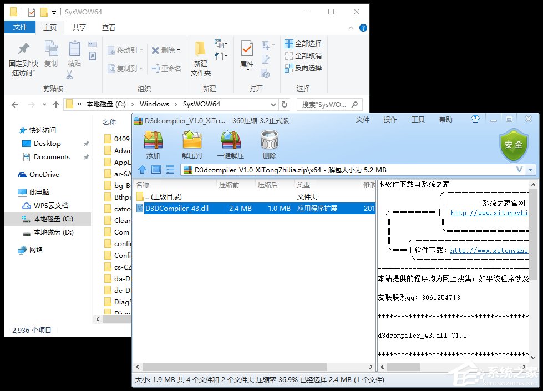Select the D3DCompiler_43.dll file entry
Image resolution: width=543 pixels, height=391 pixels.
pos(172,208)
